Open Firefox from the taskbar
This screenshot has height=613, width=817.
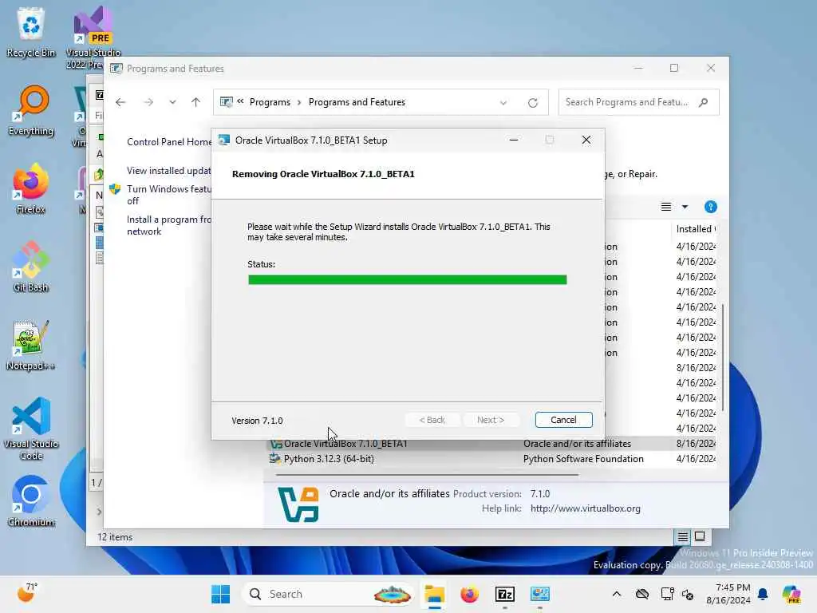click(469, 594)
